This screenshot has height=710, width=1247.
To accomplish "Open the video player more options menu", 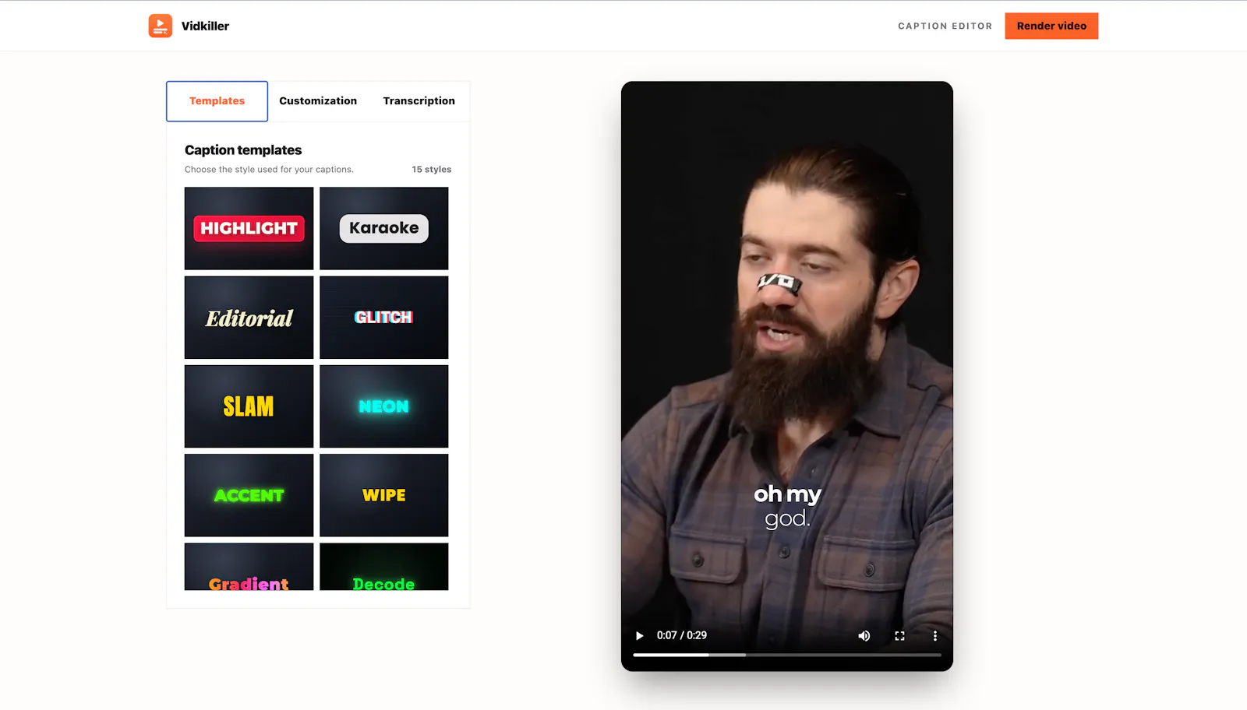I will click(x=935, y=636).
